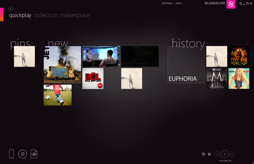Open the Buzz Out Loud podcast tile
Viewport: 254px width, 164px height.
pos(93,79)
